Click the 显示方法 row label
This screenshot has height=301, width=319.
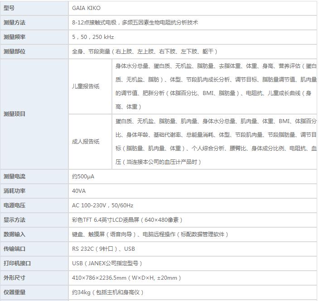pos(14,220)
